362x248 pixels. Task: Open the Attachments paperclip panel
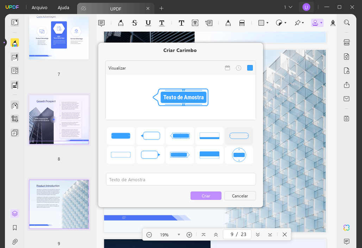15,242
